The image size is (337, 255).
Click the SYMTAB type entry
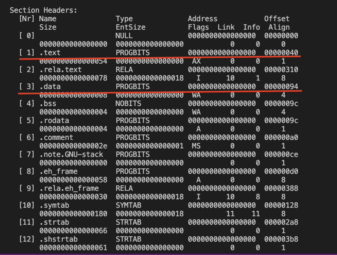128,205
